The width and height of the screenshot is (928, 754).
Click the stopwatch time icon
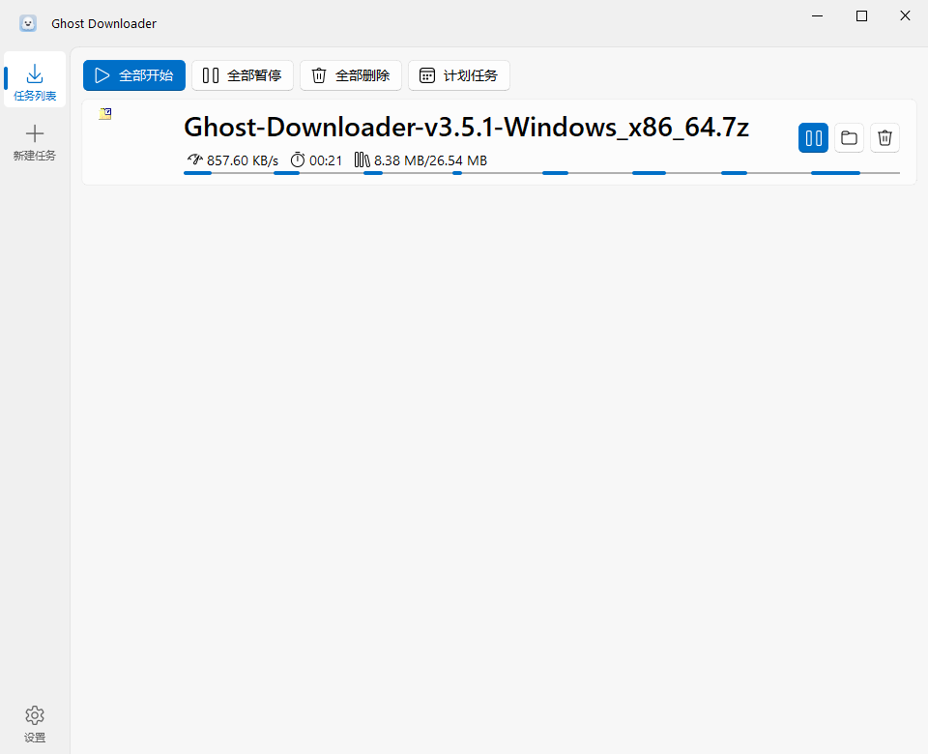tap(298, 159)
